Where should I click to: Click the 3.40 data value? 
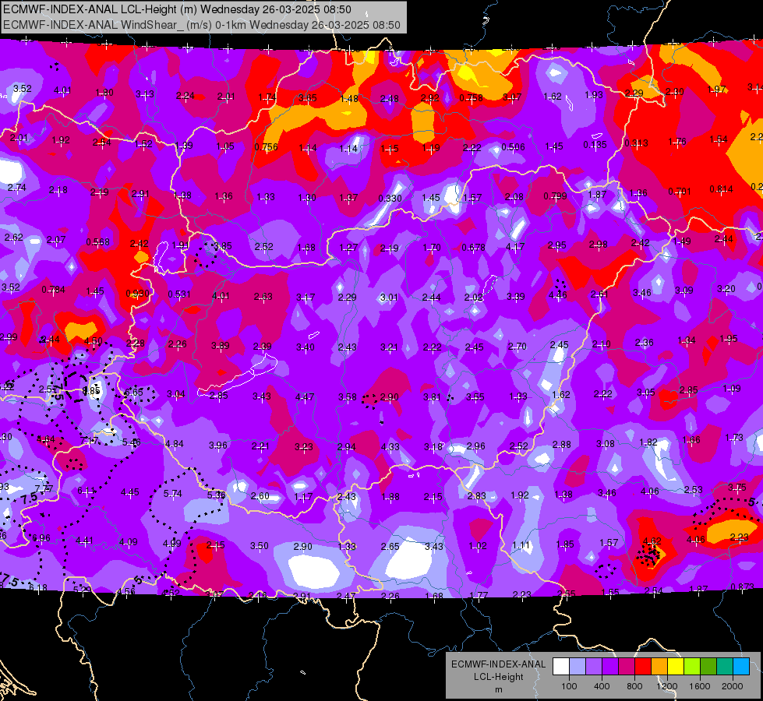tap(305, 347)
